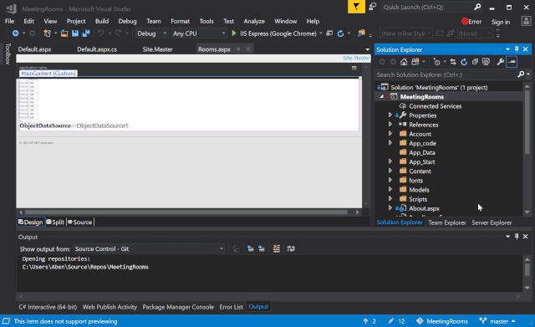Click the red Error indicator
Viewport: 535px width, 327px height.
[471, 22]
